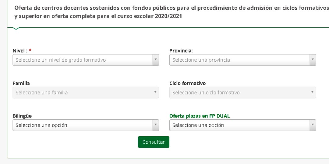Click the 'Familia' field label

(x=21, y=83)
